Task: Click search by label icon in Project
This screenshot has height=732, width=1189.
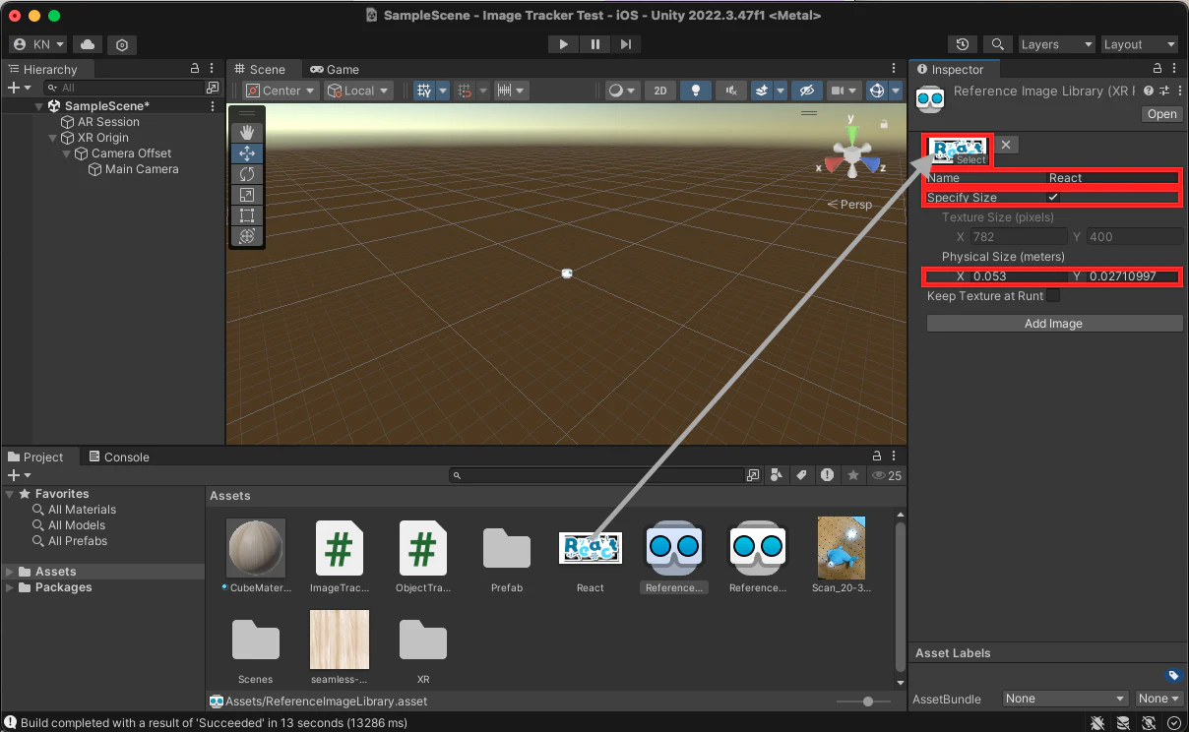Action: 802,475
